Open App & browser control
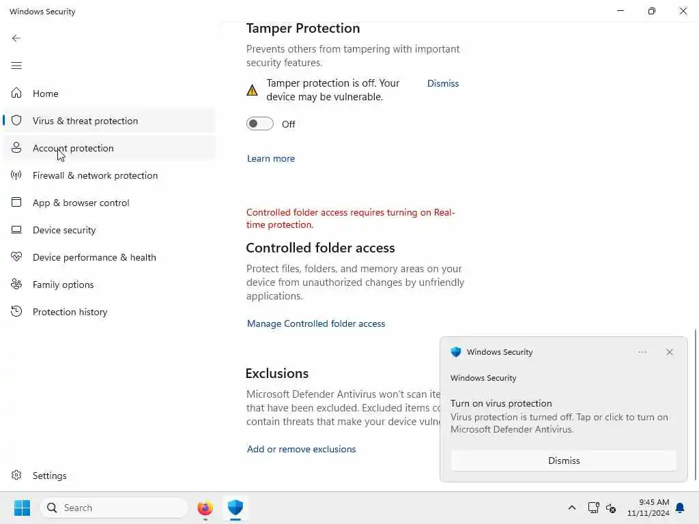Image resolution: width=699 pixels, height=524 pixels. point(109,202)
